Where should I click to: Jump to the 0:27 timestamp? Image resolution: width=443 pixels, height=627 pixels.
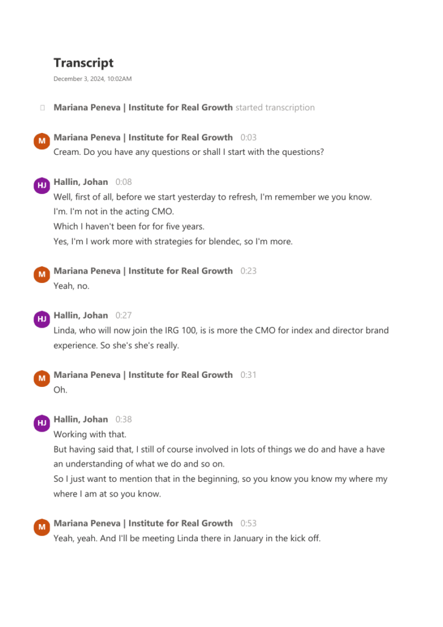click(x=124, y=315)
